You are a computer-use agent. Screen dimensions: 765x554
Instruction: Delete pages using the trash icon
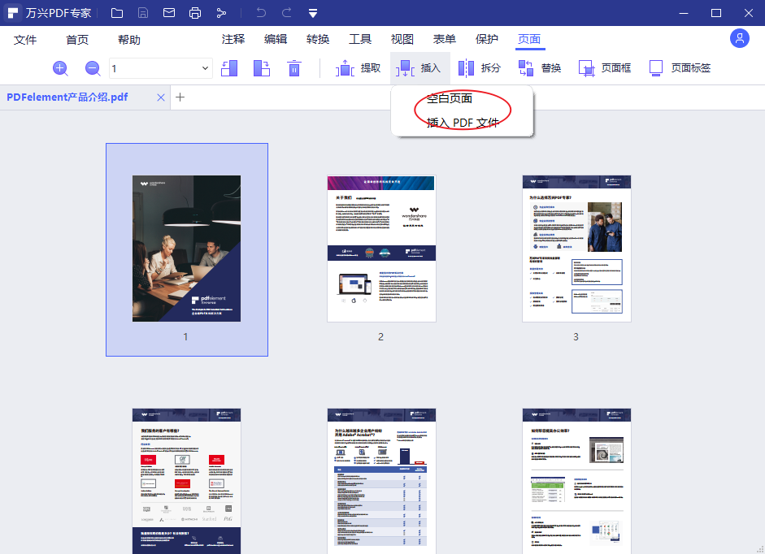click(293, 68)
